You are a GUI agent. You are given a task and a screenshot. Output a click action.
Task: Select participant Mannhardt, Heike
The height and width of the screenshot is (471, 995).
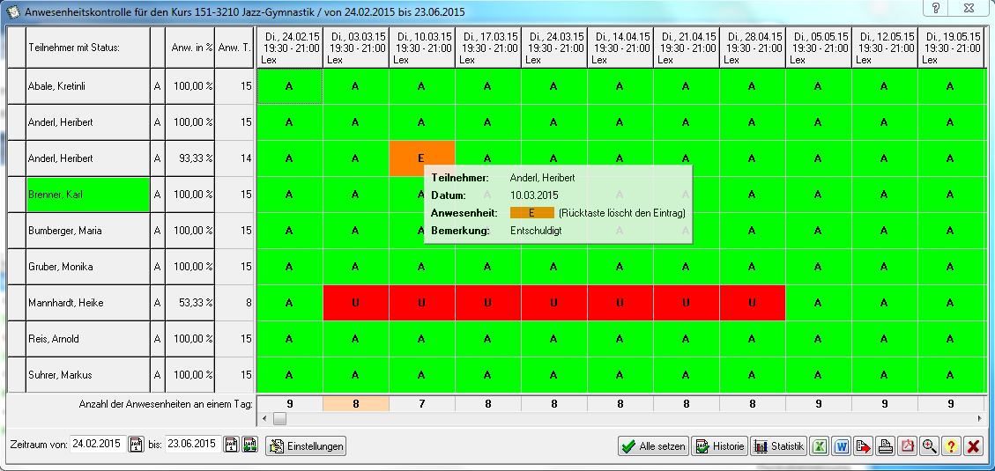[88, 303]
